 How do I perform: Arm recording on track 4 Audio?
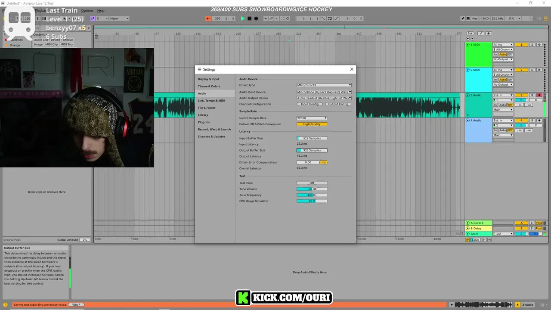pyautogui.click(x=539, y=121)
